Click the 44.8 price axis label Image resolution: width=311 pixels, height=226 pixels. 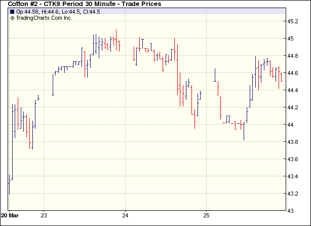(x=293, y=56)
